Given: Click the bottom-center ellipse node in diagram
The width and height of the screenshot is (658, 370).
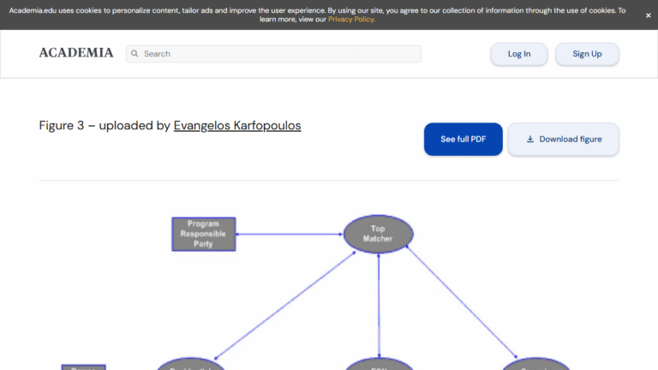Looking at the screenshot, I should [x=378, y=366].
